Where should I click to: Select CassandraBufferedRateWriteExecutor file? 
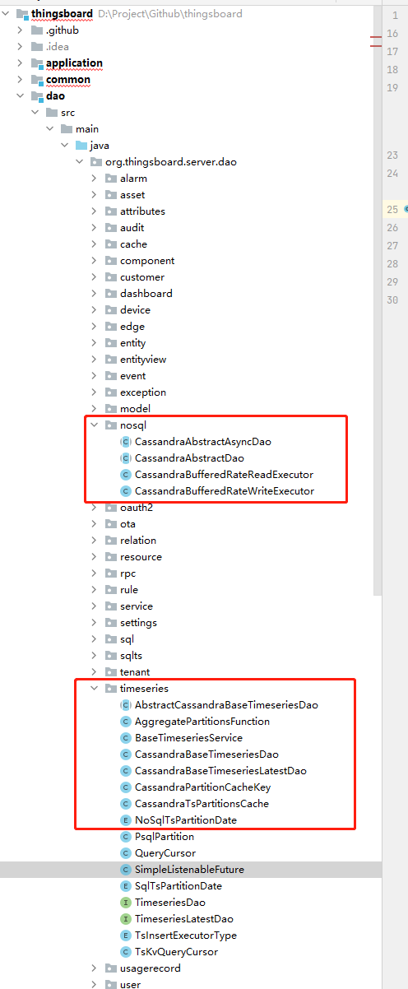(225, 491)
